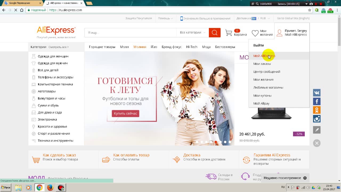Select Мой AliExpress in the account menu
This screenshot has width=341, height=192.
[279, 56]
